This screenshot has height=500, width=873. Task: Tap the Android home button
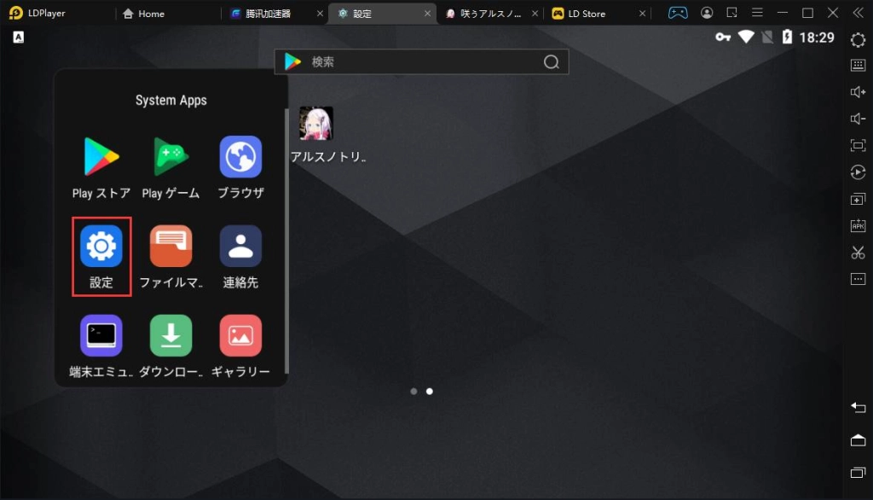click(x=858, y=440)
